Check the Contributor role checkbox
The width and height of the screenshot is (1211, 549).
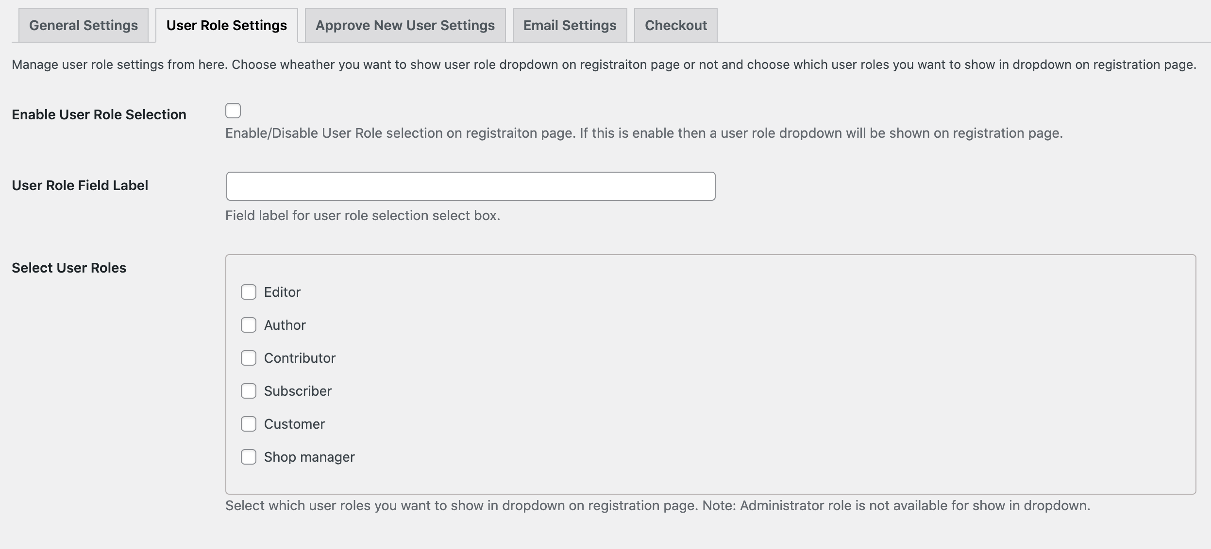click(x=249, y=357)
